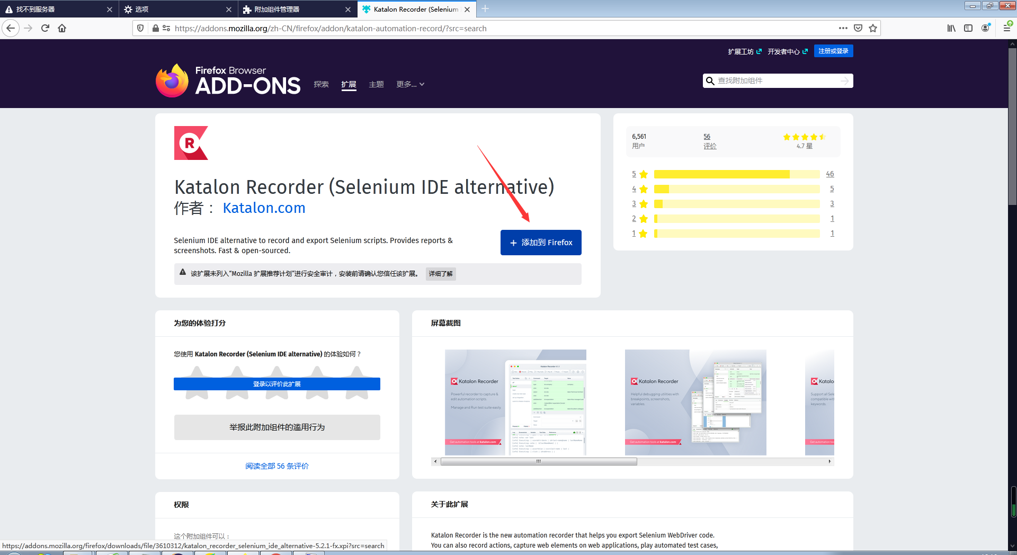Bookmark this page with the star
The width and height of the screenshot is (1017, 555).
point(873,28)
